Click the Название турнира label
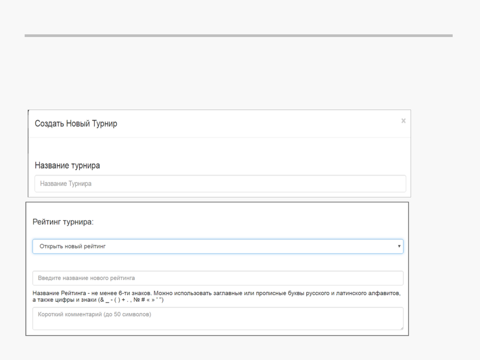The width and height of the screenshot is (480, 360). 67,165
